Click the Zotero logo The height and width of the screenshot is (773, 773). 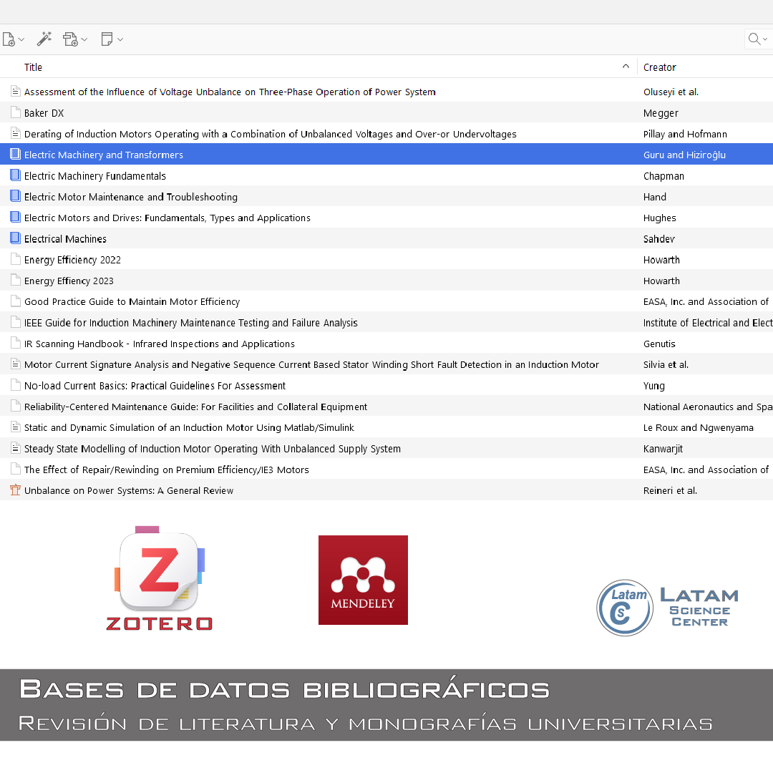click(159, 578)
